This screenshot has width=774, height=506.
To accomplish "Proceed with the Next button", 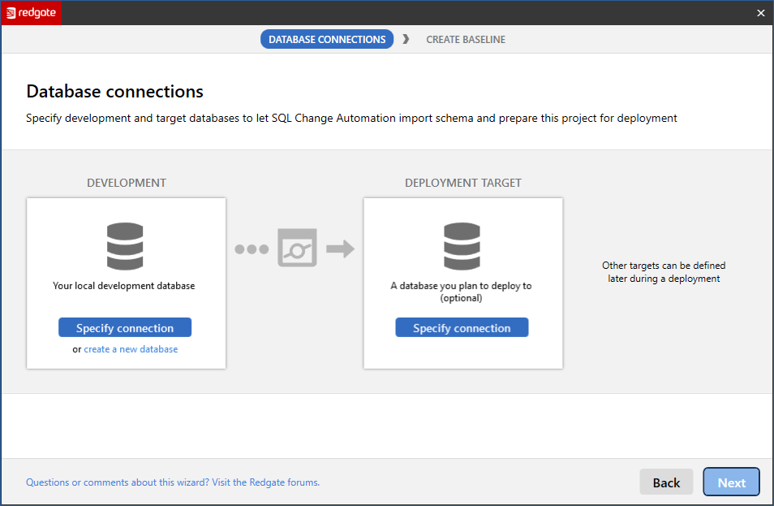I will pos(731,482).
